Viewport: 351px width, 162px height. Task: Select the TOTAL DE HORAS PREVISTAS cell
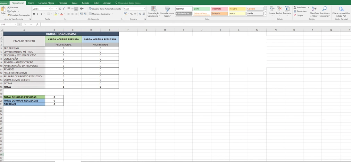point(24,97)
